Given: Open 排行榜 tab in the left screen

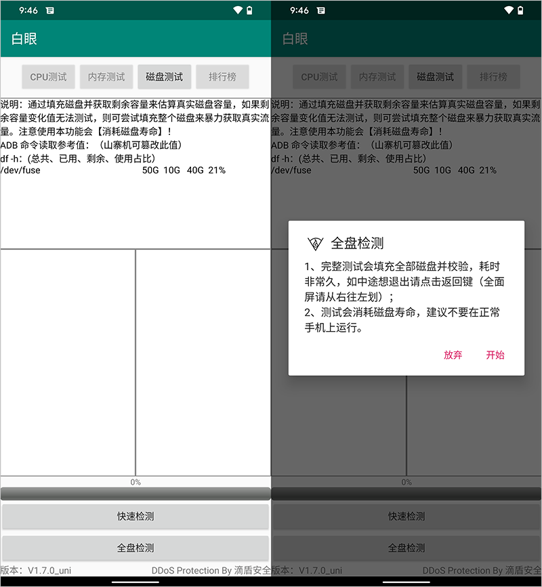Looking at the screenshot, I should (222, 77).
